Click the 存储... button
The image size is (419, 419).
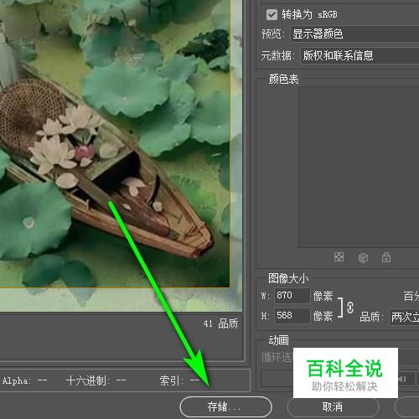click(x=225, y=406)
